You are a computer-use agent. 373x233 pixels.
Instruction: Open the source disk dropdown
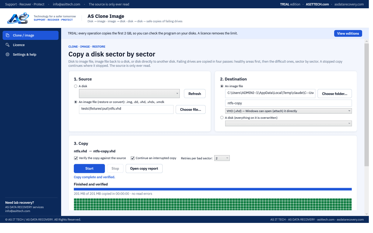pos(129,93)
